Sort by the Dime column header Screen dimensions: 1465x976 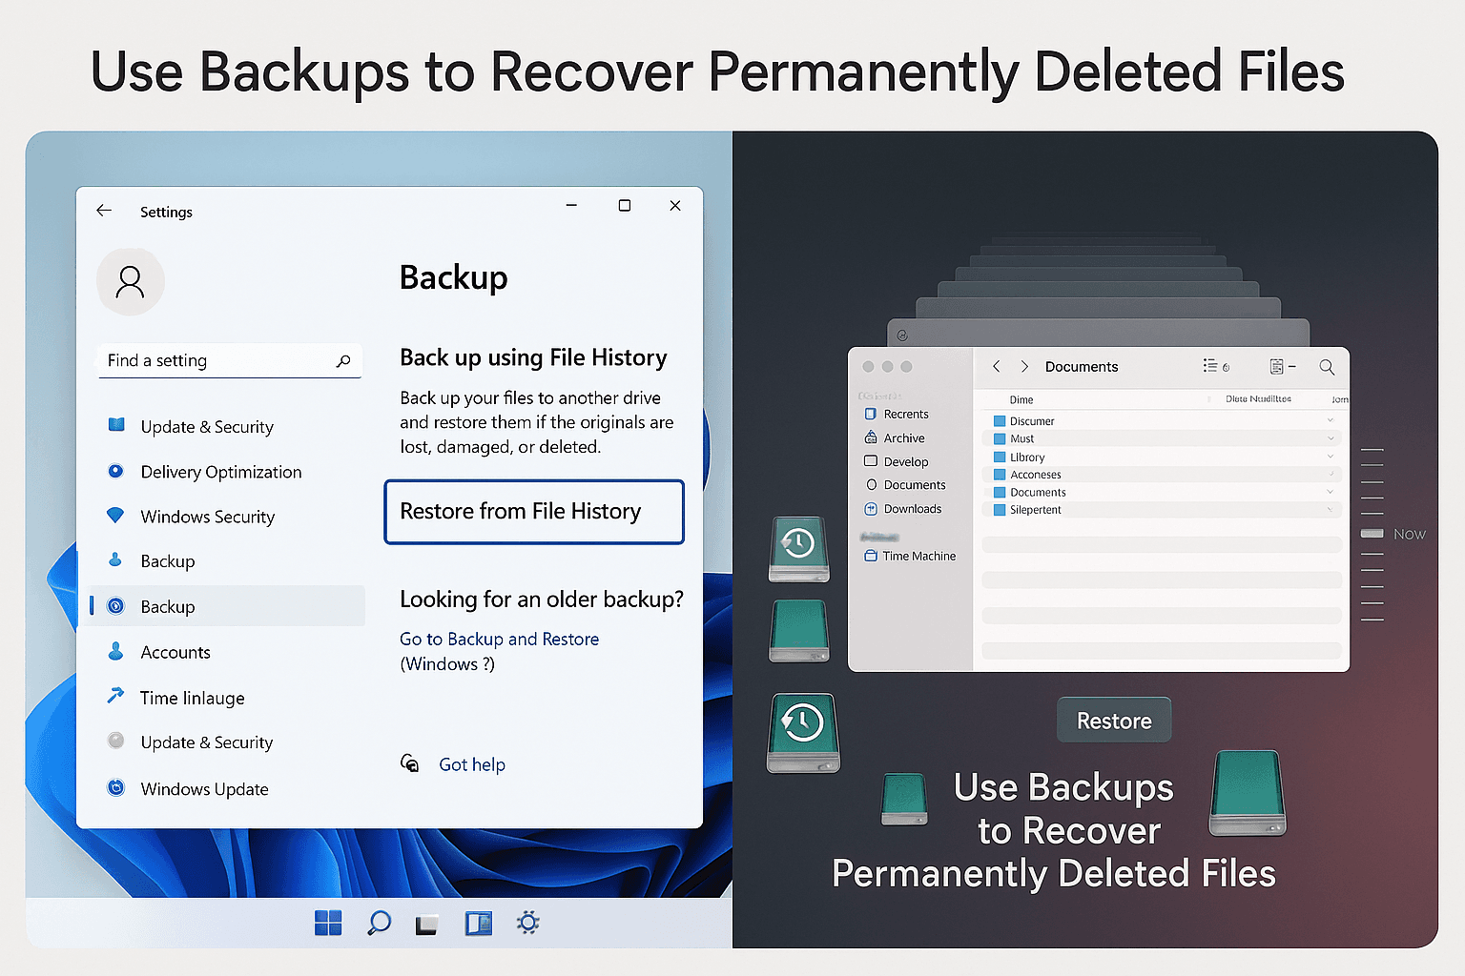click(x=1021, y=399)
